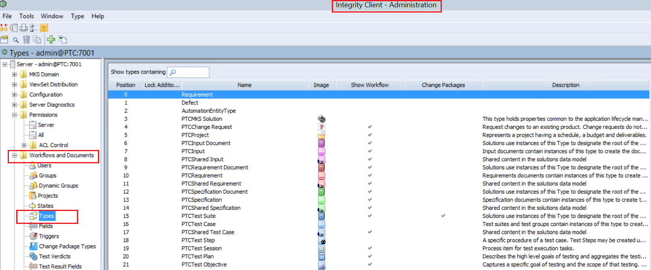
Task: Expand the ACL Control folder
Action: point(24,145)
